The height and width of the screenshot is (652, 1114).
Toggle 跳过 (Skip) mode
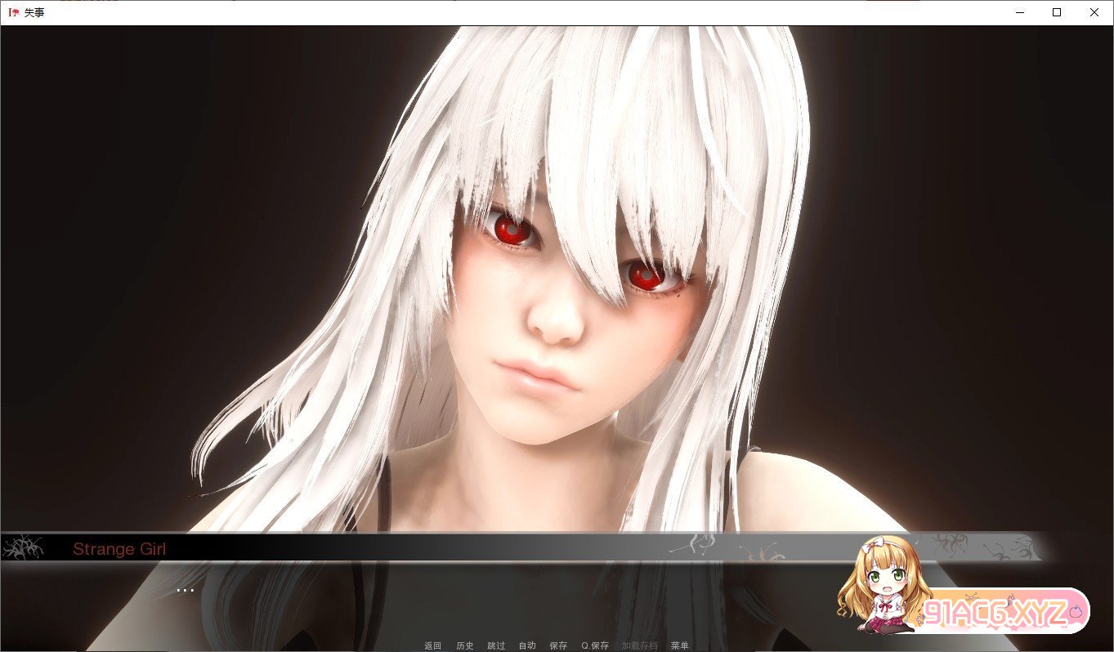point(496,645)
